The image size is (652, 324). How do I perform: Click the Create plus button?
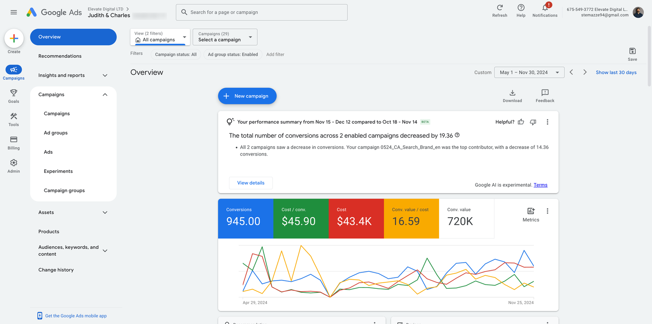(14, 39)
